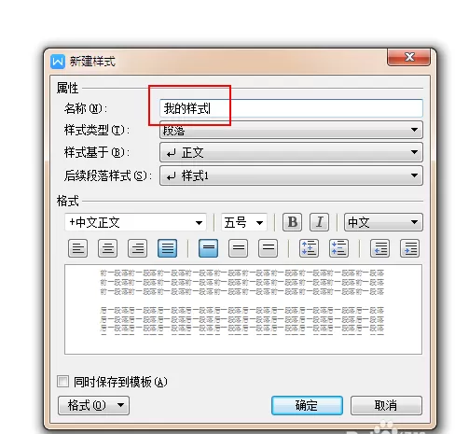The width and height of the screenshot is (455, 434).
Task: Open the style based on dropdown
Action: (291, 152)
